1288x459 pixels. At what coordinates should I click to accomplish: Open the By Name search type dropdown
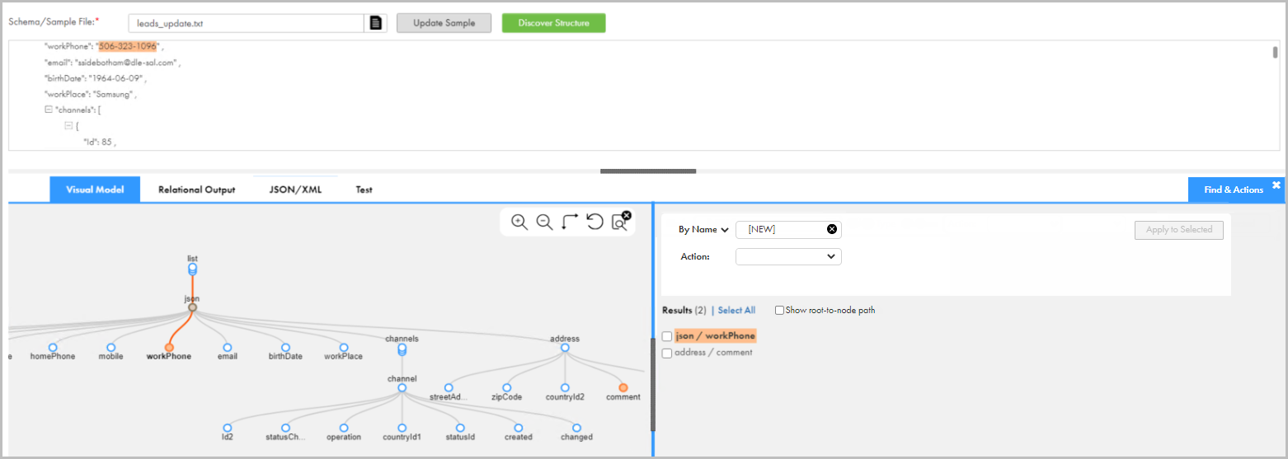(x=703, y=230)
